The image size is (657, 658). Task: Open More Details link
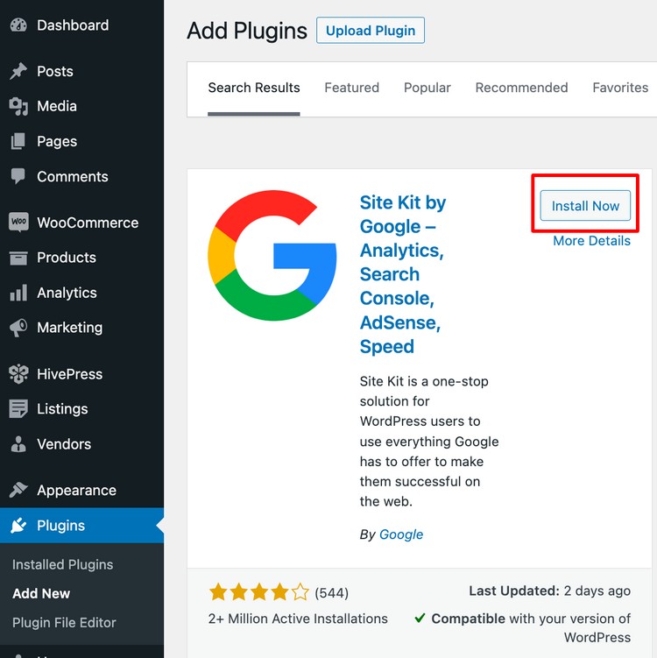pyautogui.click(x=591, y=241)
